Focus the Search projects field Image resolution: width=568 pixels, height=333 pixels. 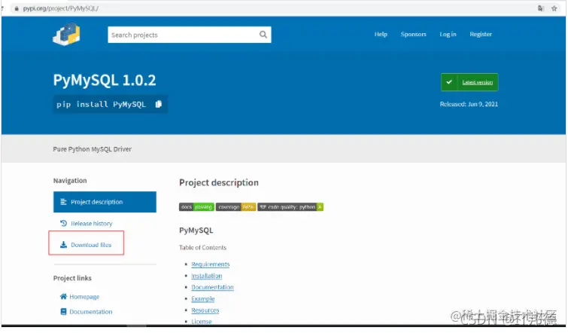coord(189,35)
